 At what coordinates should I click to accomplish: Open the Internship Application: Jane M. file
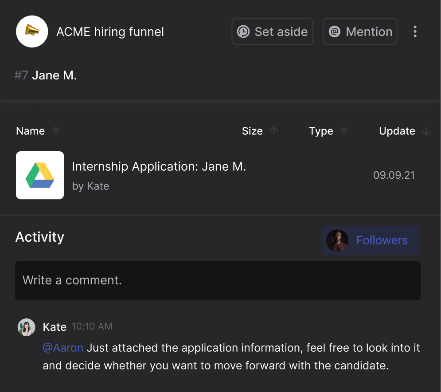click(x=159, y=166)
